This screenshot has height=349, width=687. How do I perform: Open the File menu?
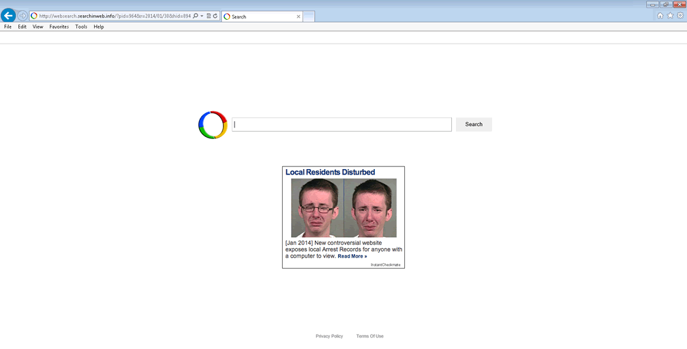coord(7,27)
